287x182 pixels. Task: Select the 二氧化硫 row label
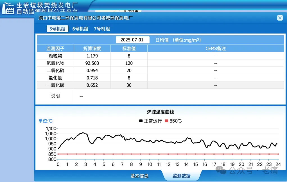[55, 70]
